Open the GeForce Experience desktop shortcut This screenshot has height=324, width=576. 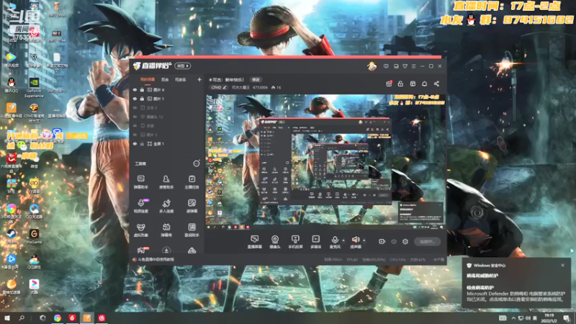pyautogui.click(x=34, y=87)
